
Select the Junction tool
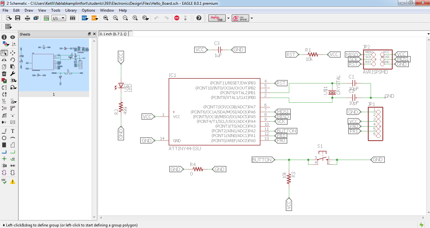coord(4,159)
